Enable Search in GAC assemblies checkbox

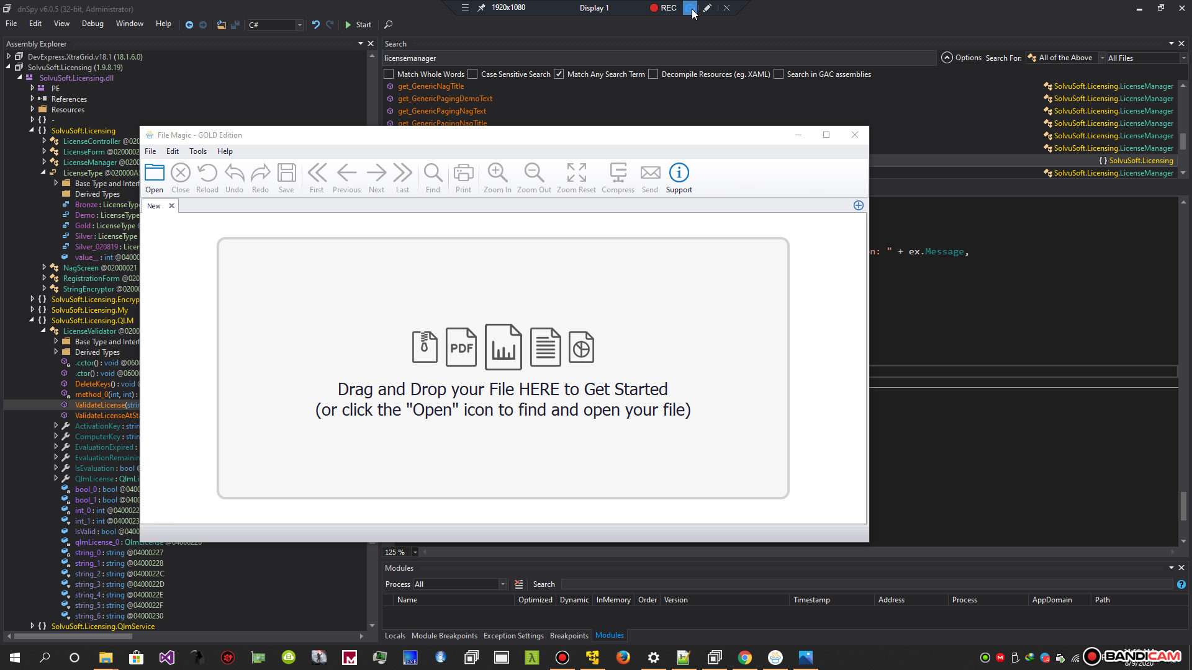click(x=779, y=74)
